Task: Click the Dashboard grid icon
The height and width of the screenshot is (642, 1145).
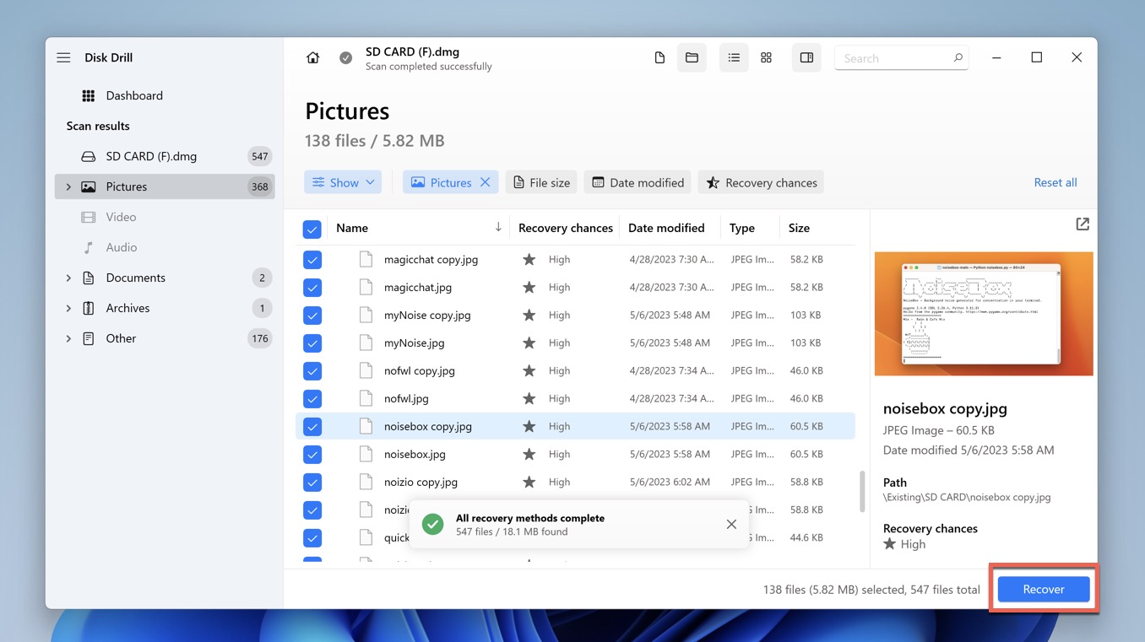Action: point(88,95)
